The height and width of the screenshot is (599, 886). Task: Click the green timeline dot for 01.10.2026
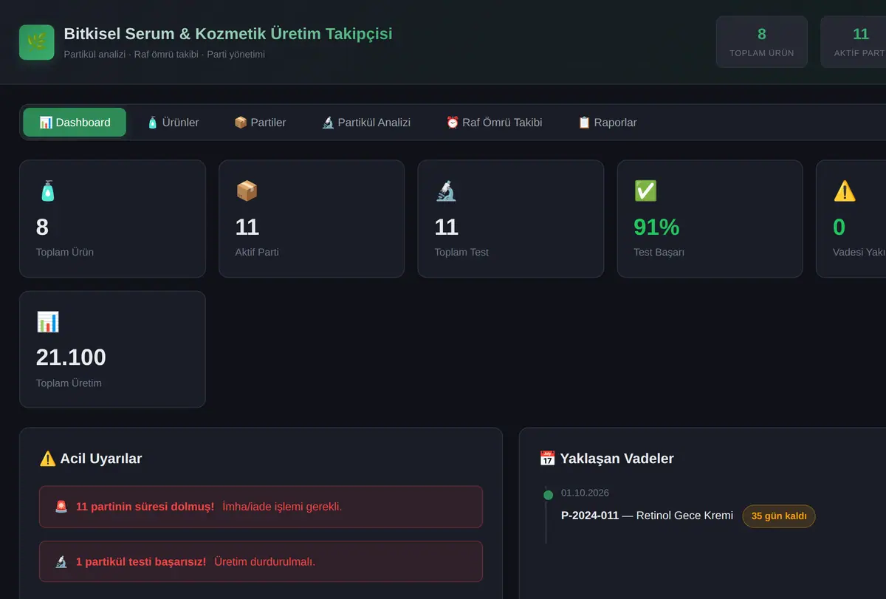point(548,496)
